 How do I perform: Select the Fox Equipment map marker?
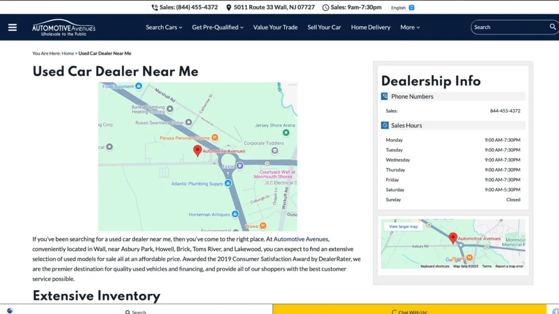click(x=139, y=86)
